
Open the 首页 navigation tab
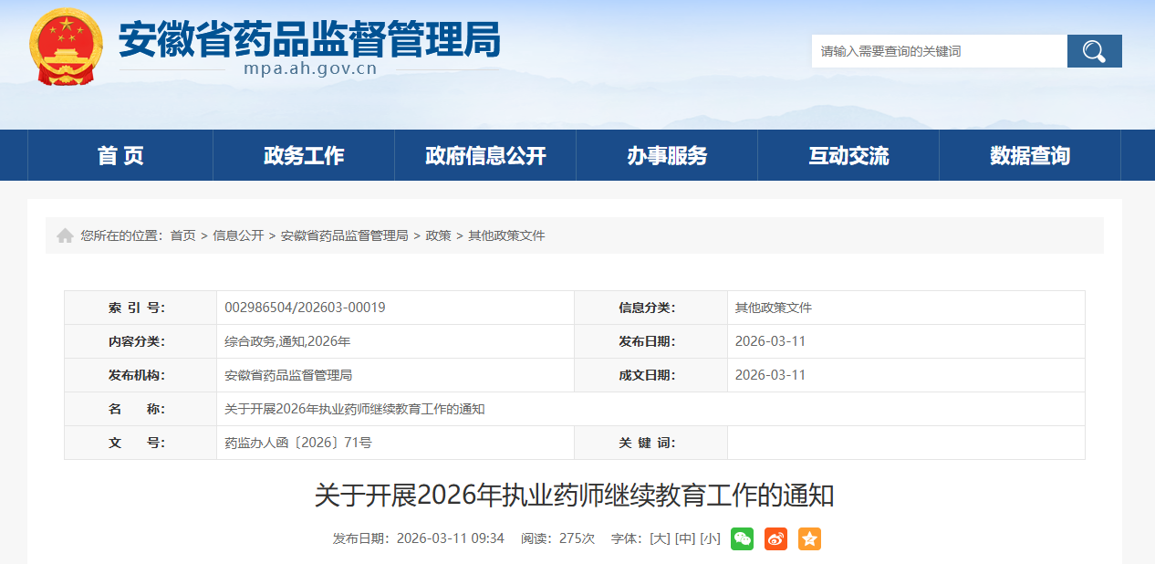pos(120,156)
